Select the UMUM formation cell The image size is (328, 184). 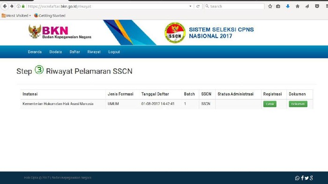(113, 104)
